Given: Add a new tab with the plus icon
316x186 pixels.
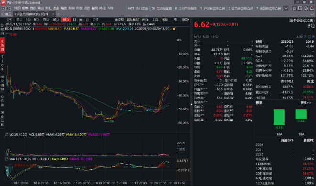Looking at the screenshot, I should click(x=59, y=14).
